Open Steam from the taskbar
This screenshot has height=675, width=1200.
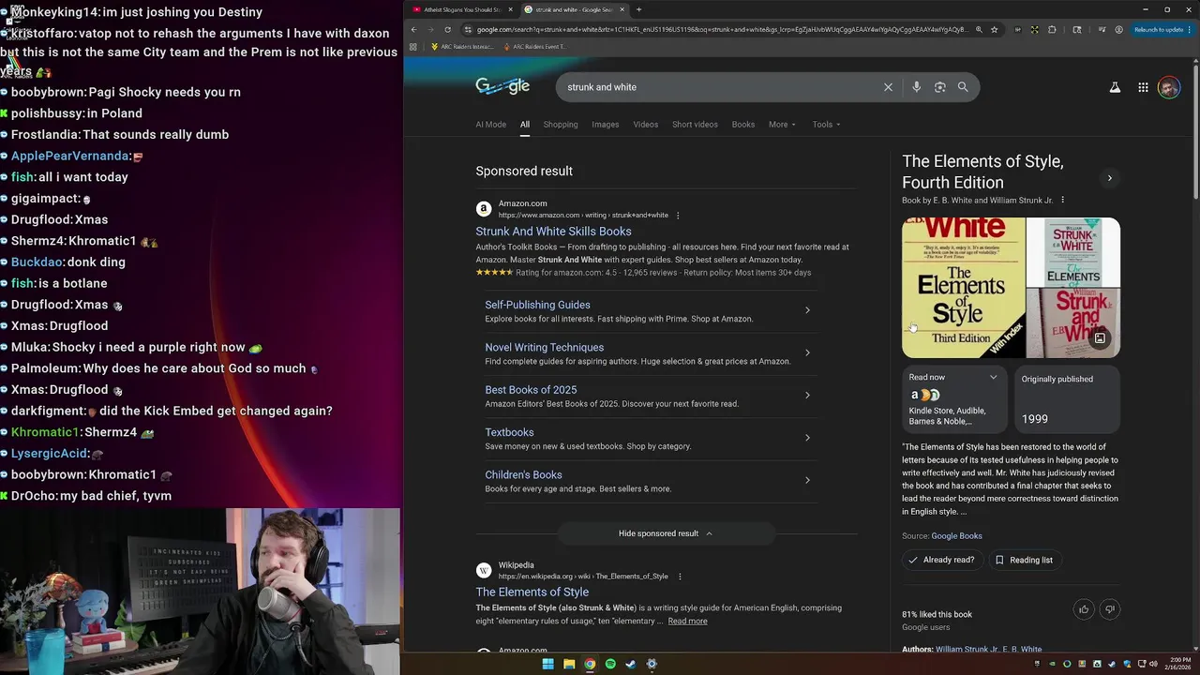coord(631,664)
